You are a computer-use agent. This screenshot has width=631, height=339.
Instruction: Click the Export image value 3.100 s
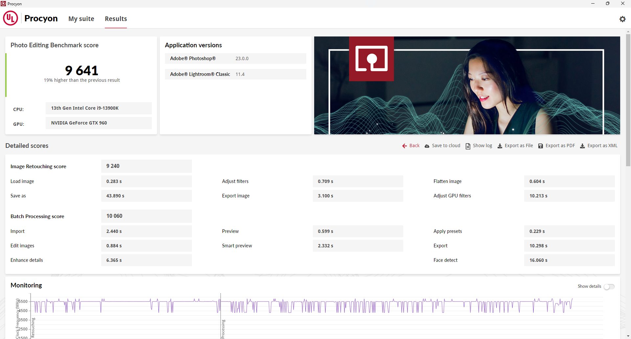point(358,196)
